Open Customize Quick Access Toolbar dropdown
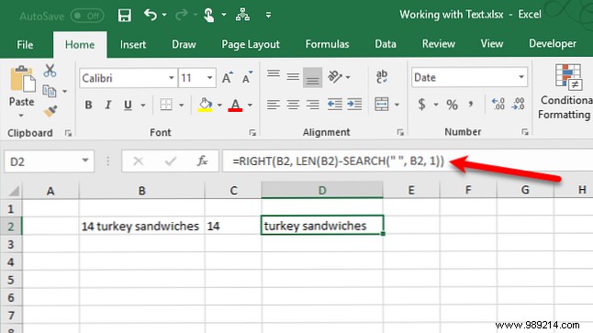Viewport: 593px width, 333px height. pyautogui.click(x=268, y=15)
